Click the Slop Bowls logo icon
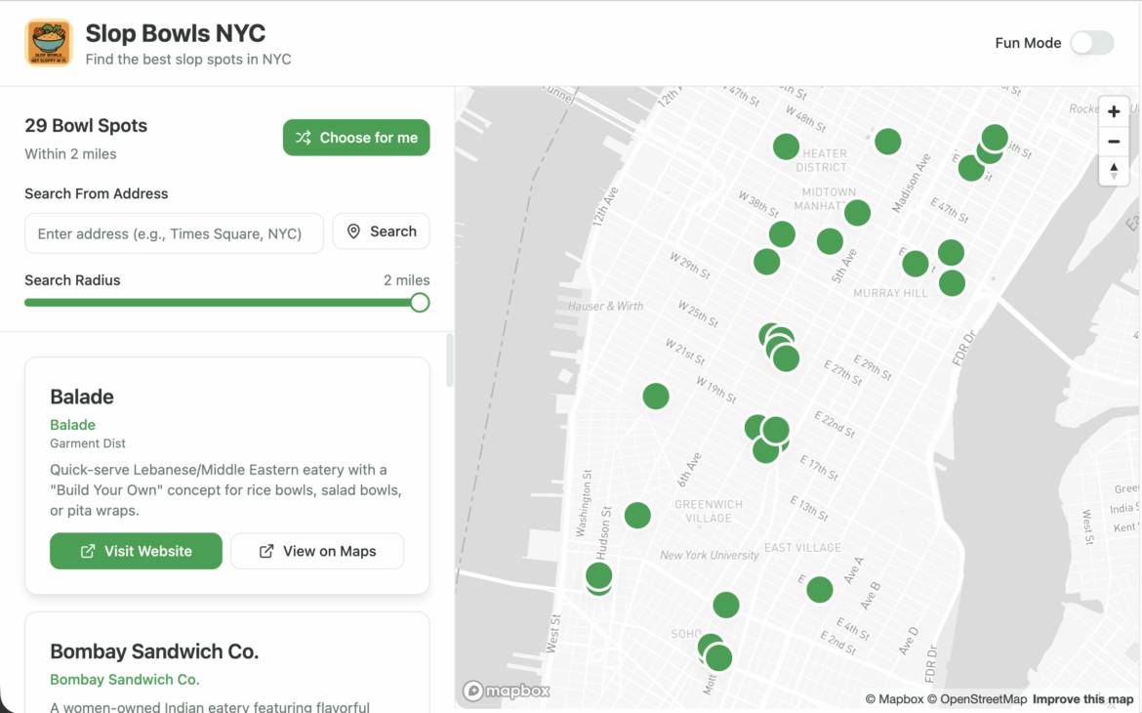This screenshot has width=1142, height=713. point(48,43)
